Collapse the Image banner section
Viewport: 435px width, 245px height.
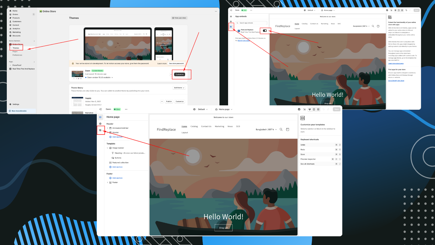click(108, 148)
